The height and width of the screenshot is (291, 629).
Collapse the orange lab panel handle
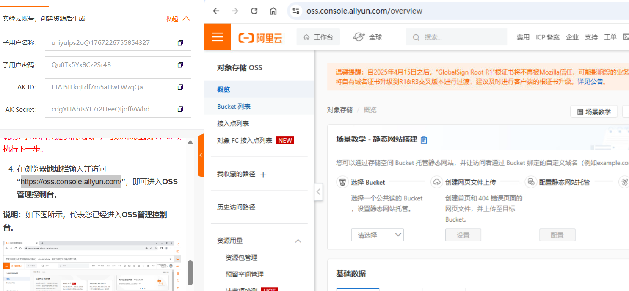(201, 155)
